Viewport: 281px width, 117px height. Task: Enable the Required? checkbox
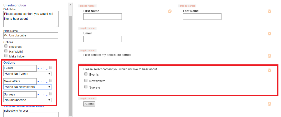6,46
